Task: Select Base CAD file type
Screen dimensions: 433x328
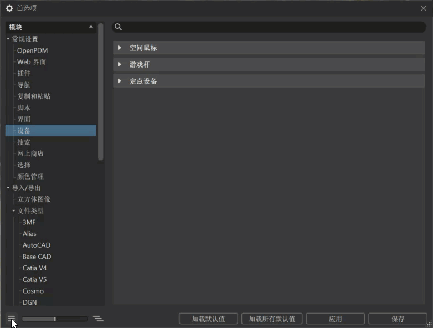Action: click(x=37, y=257)
